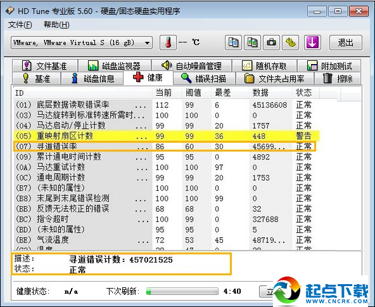Click the data value 4892
The width and height of the screenshot is (375, 307).
261,157
